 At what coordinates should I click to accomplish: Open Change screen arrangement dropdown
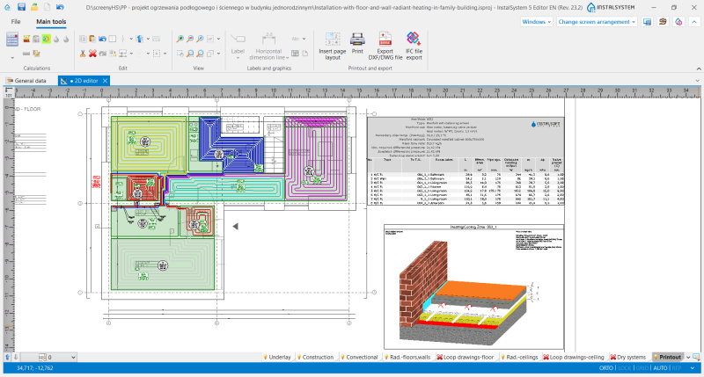pyautogui.click(x=597, y=21)
